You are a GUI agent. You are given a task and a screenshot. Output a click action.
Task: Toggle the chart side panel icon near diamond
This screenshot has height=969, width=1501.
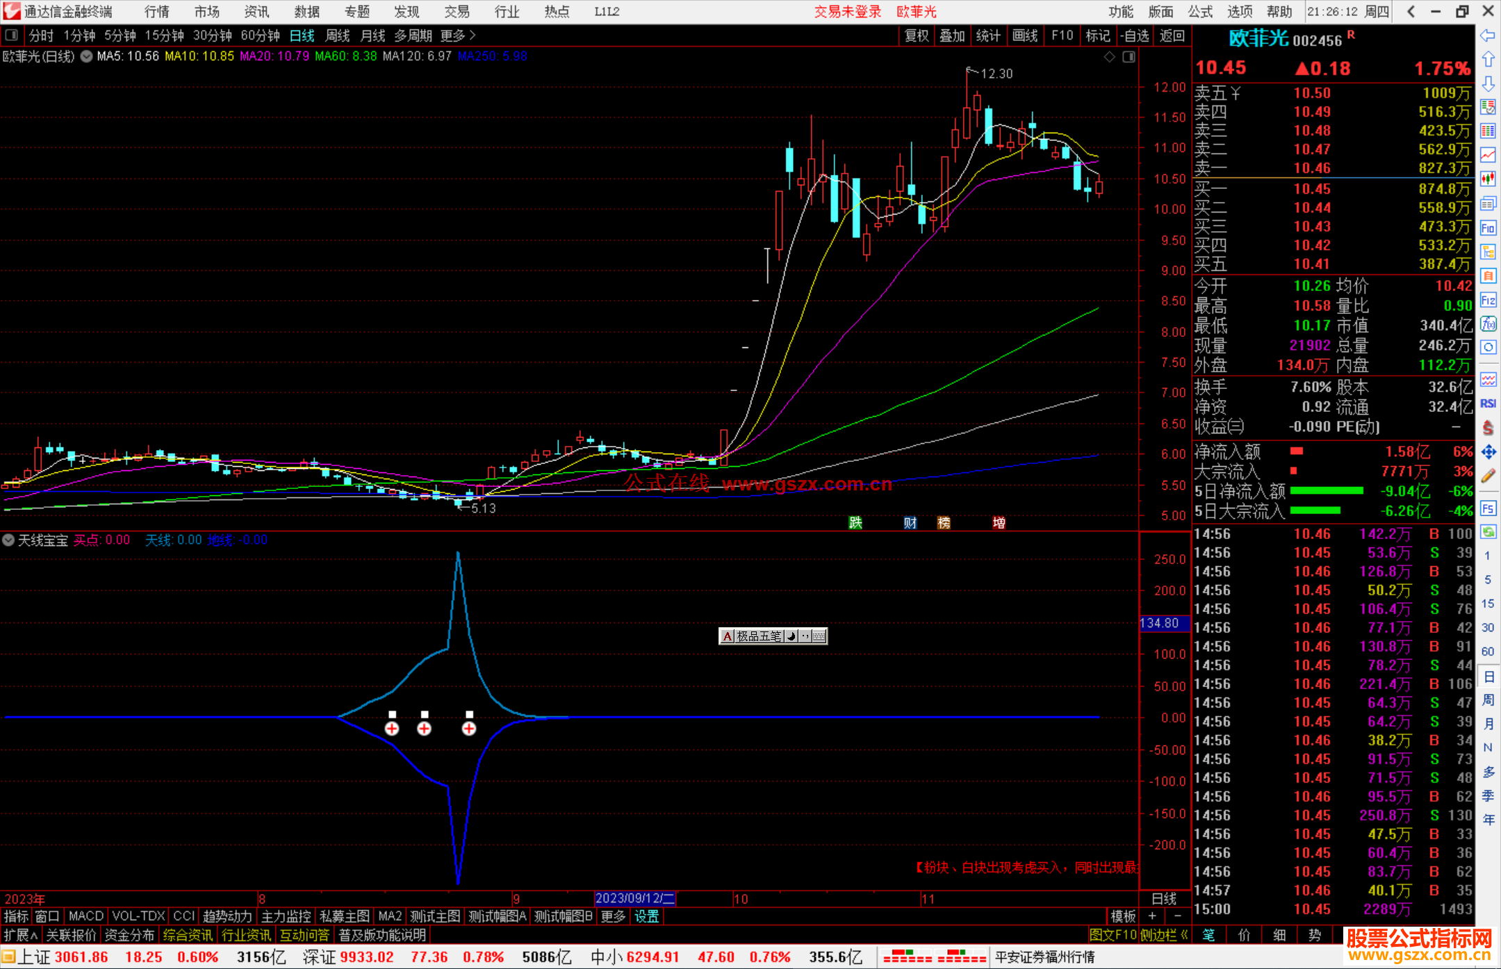[x=1129, y=56]
